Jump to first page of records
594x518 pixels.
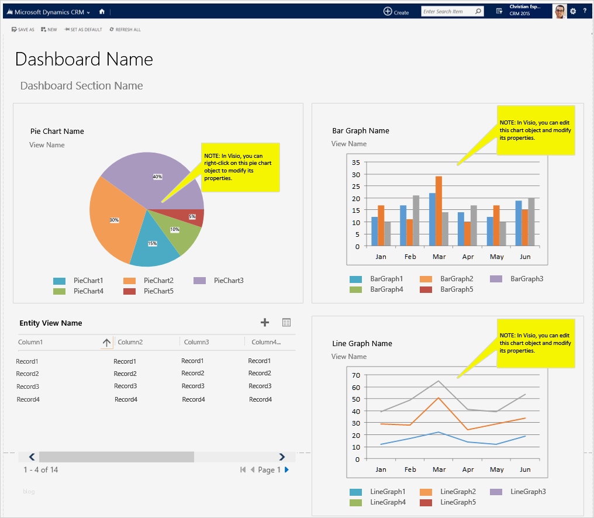243,469
